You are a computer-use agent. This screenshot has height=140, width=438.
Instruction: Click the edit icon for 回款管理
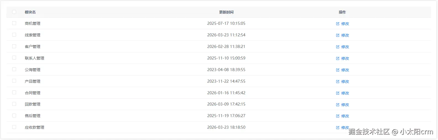point(337,105)
